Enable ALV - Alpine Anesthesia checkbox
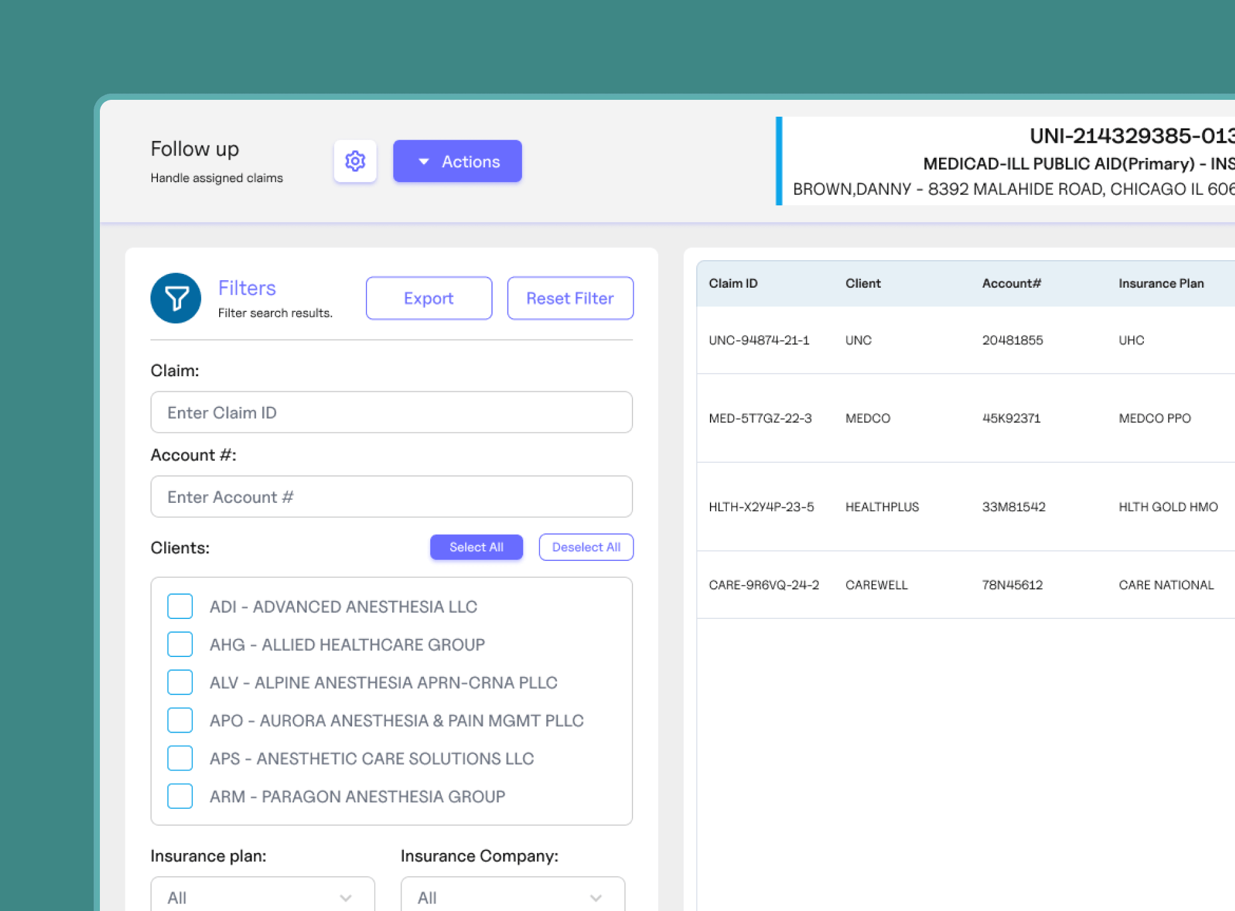The image size is (1235, 911). (180, 683)
